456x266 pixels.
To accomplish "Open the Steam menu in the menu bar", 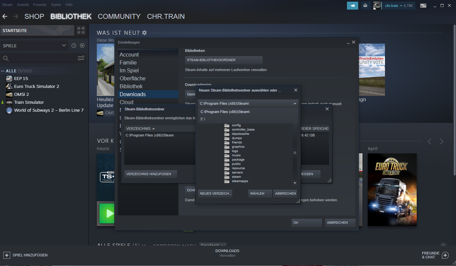I will coord(7,5).
